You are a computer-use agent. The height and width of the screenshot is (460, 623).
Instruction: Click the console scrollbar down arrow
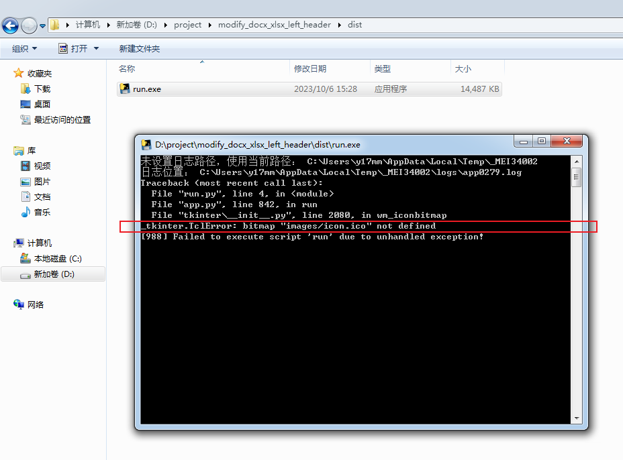(577, 417)
